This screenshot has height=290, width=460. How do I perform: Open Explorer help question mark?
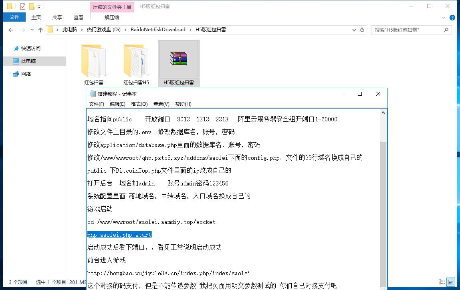(x=452, y=18)
